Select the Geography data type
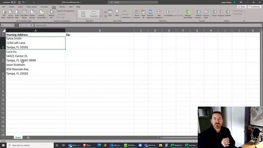This screenshot has width=263, height=148. pyautogui.click(x=94, y=14)
